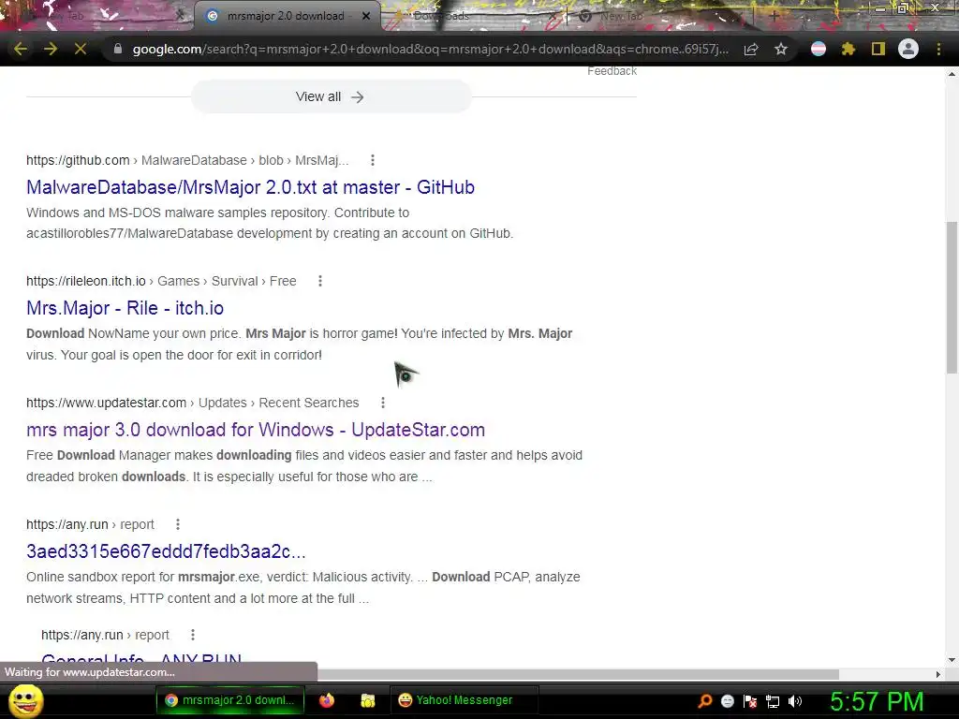The width and height of the screenshot is (959, 719).
Task: Select mrsmajor 2.0 Chrome taskbar button
Action: (230, 700)
